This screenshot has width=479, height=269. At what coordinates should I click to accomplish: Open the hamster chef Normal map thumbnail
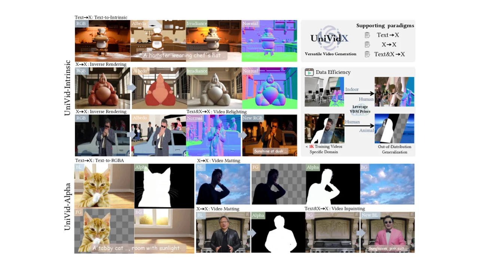coord(269,41)
